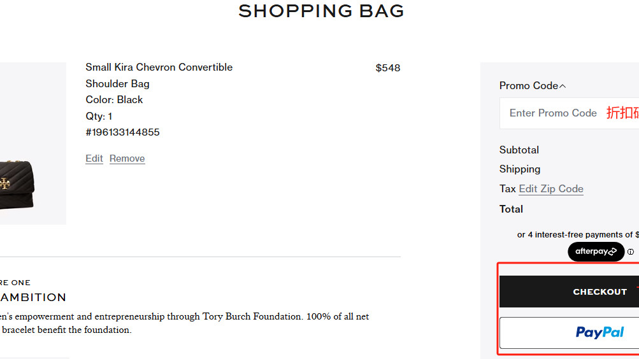This screenshot has width=639, height=359.
Task: Open the Afterpay info circle icon
Action: (x=631, y=251)
